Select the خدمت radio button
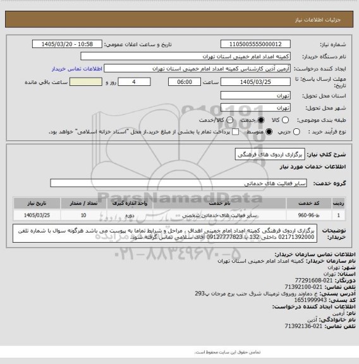Screen dimensions: 359x364 [261, 120]
